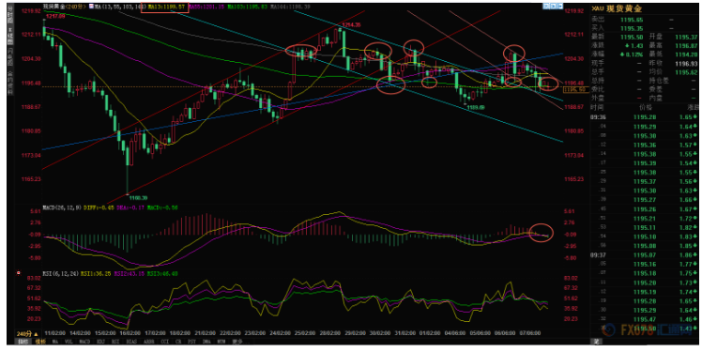Viewport: 702px width, 352px height.
Task: Click the tick row priced 1195.47
Action: [645, 319]
